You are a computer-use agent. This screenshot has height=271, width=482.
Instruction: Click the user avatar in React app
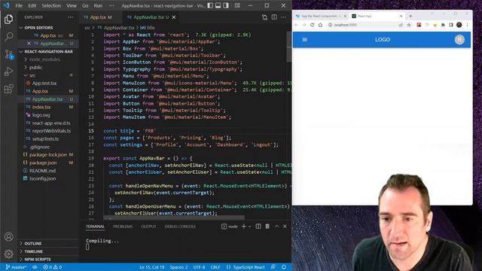point(459,40)
